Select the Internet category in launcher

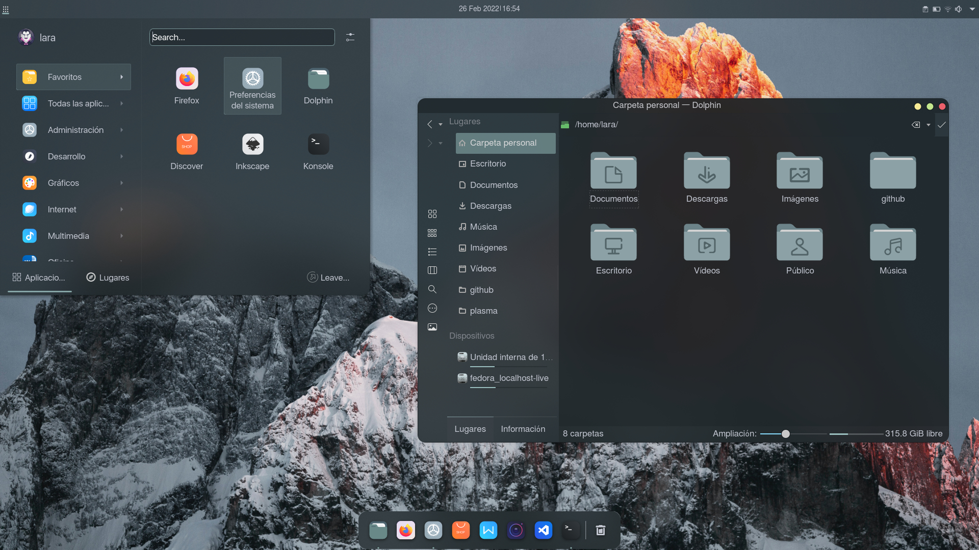point(73,209)
